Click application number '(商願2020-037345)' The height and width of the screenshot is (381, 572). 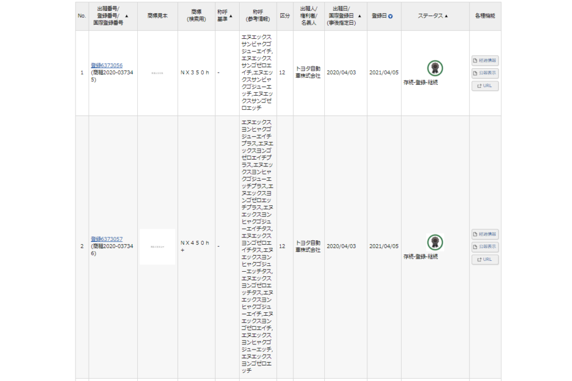[112, 76]
